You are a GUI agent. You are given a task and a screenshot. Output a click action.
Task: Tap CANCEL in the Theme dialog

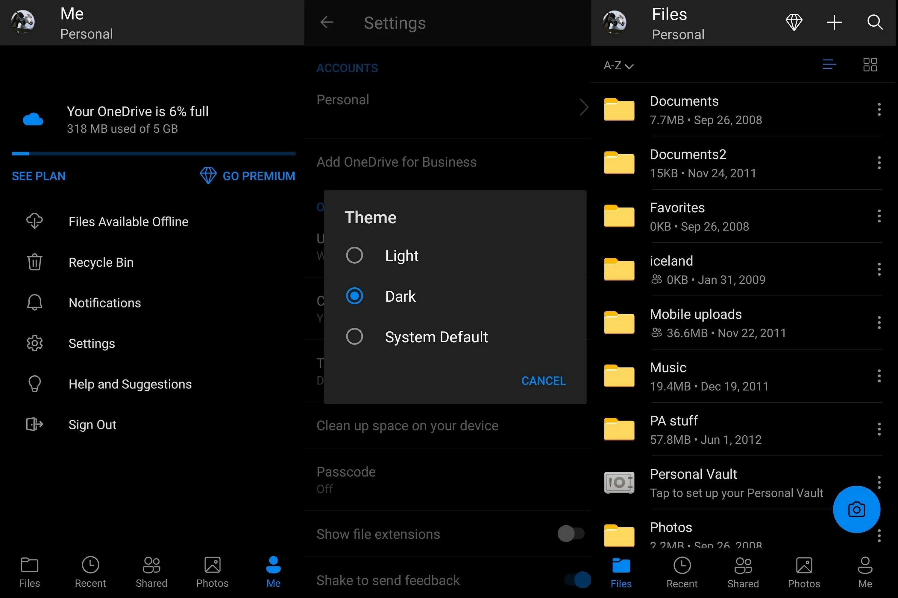(544, 380)
